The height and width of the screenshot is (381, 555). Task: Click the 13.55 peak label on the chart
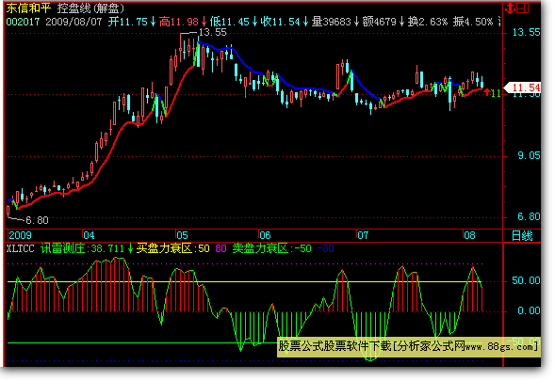coord(212,32)
